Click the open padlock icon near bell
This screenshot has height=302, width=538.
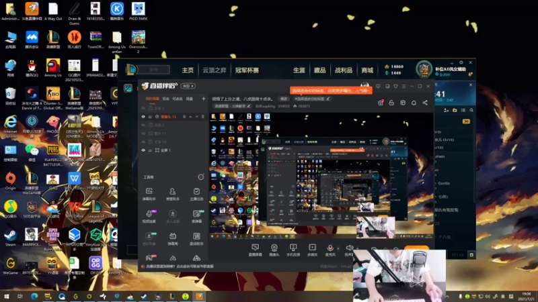point(391,103)
